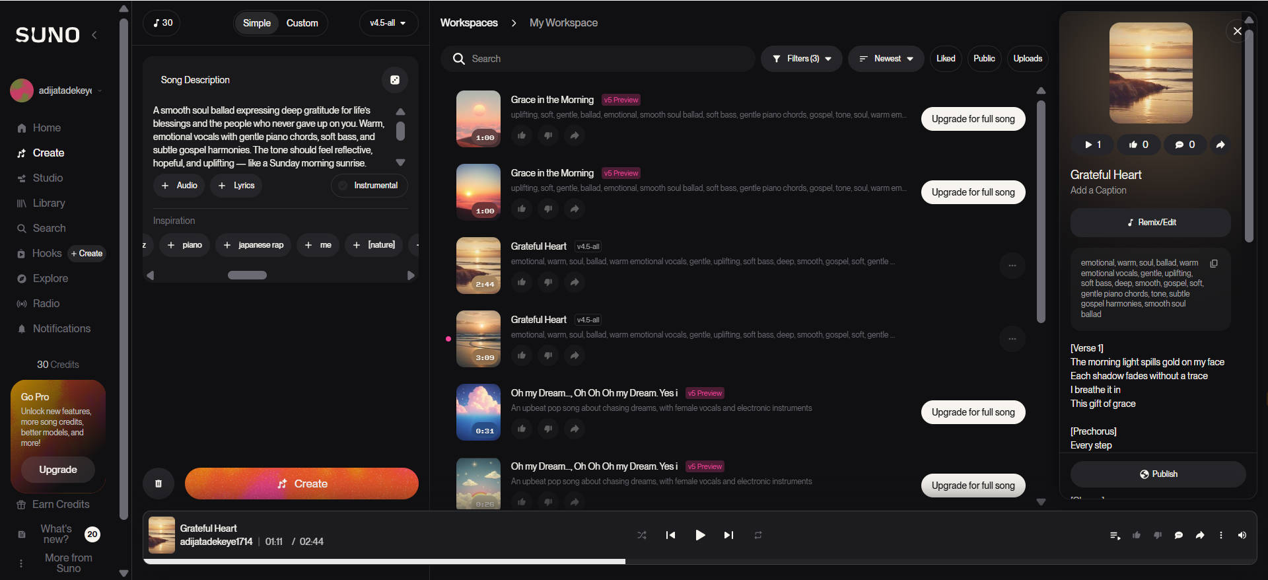
Task: Focus the workspace Search field
Action: tap(598, 59)
